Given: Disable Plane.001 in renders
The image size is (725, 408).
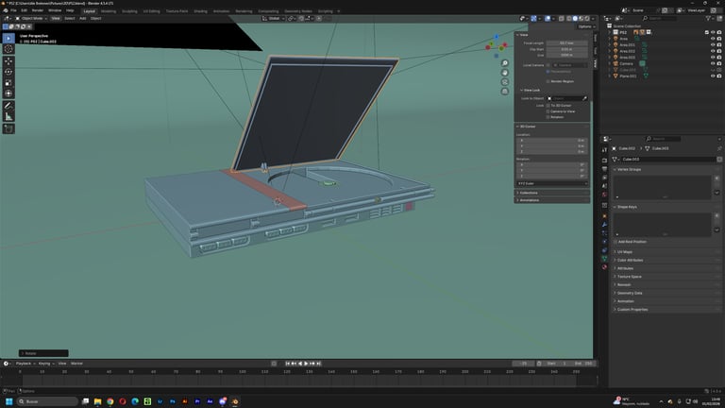Looking at the screenshot, I should click(x=719, y=76).
